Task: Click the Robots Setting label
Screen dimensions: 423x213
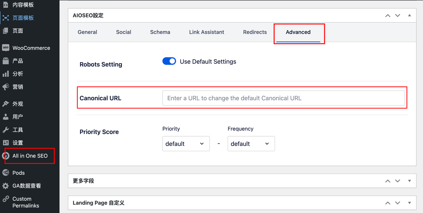Action: [x=101, y=64]
